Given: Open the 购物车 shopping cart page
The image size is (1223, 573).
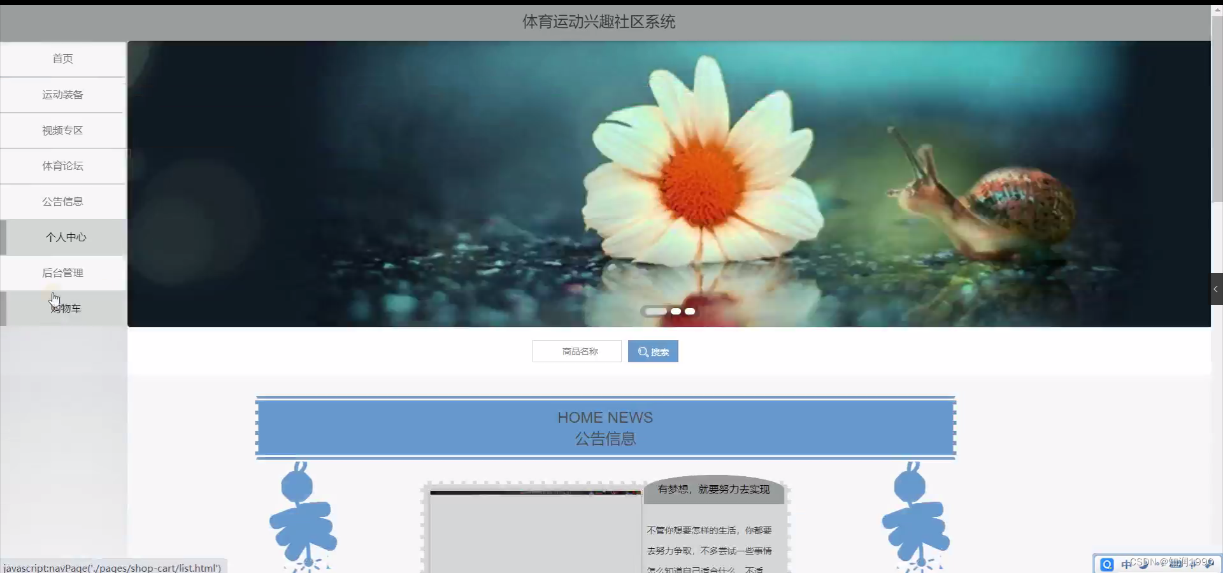Looking at the screenshot, I should pyautogui.click(x=67, y=308).
